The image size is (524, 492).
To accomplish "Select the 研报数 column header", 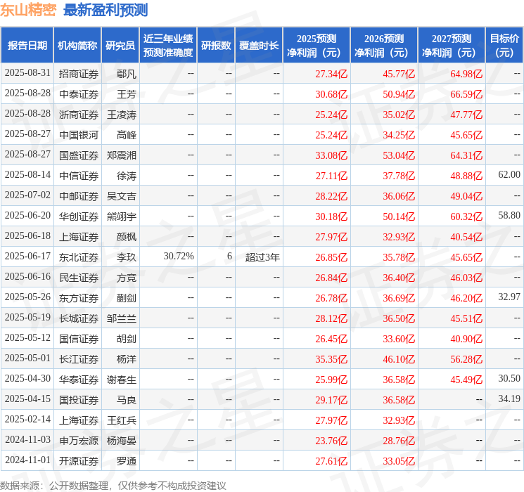I will coord(216,46).
